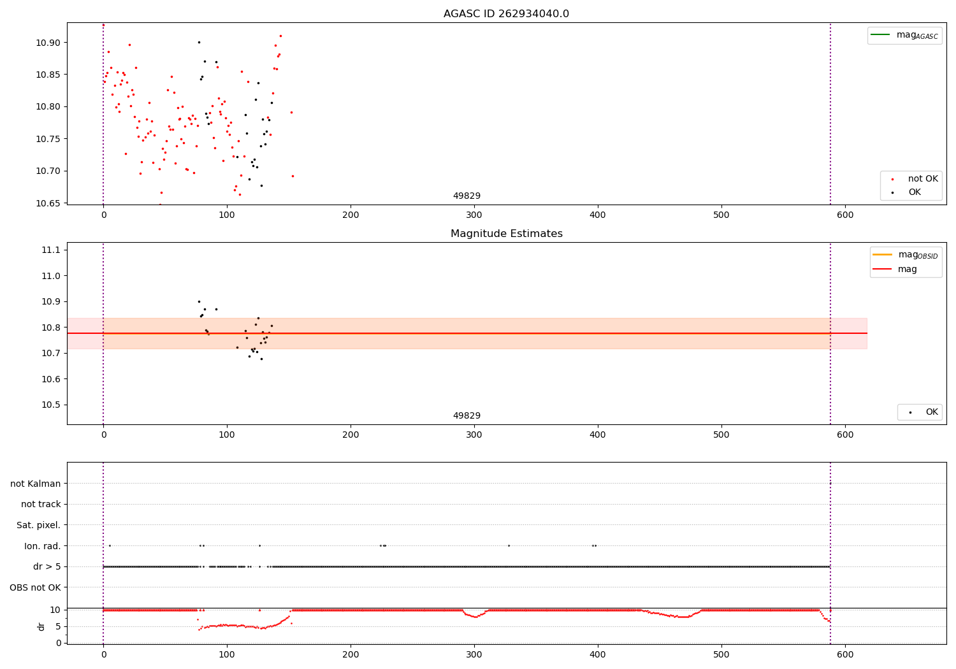Click the 'Ion. rad.' axis label
The width and height of the screenshot is (956, 669).
tap(43, 546)
